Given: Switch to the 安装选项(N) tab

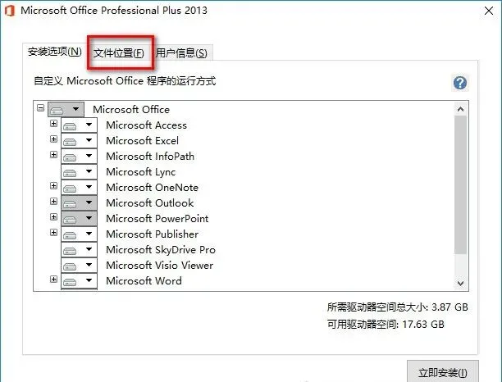Looking at the screenshot, I should 55,52.
